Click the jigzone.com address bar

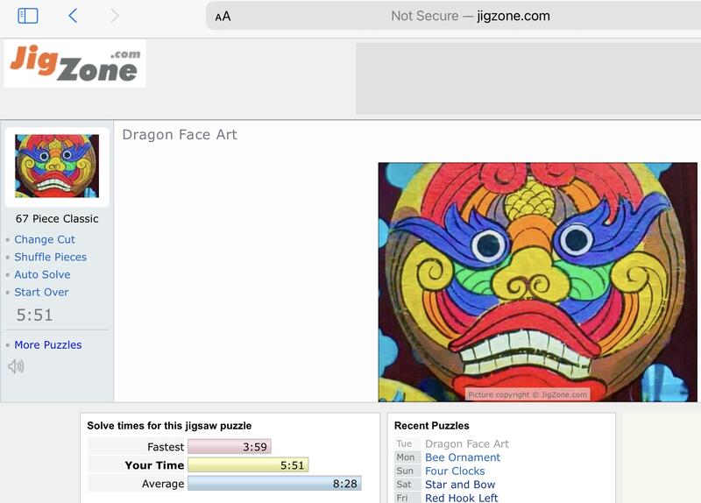(453, 16)
